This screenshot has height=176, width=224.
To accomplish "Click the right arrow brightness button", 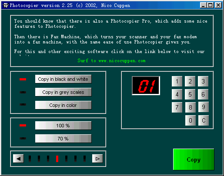I will (97, 159).
